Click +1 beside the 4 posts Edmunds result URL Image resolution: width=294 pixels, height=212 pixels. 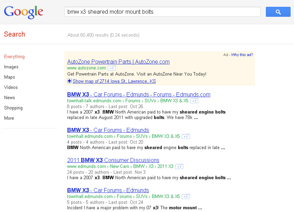tap(186, 136)
